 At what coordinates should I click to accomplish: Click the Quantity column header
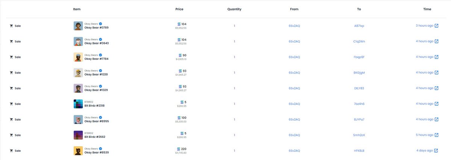point(234,9)
